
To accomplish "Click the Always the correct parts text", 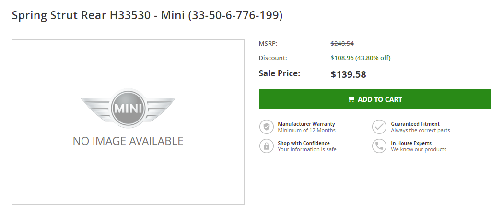I will click(420, 131).
